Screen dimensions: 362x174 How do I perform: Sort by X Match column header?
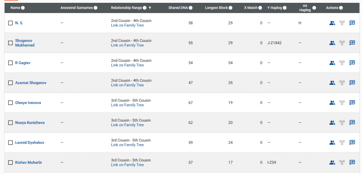tap(251, 8)
